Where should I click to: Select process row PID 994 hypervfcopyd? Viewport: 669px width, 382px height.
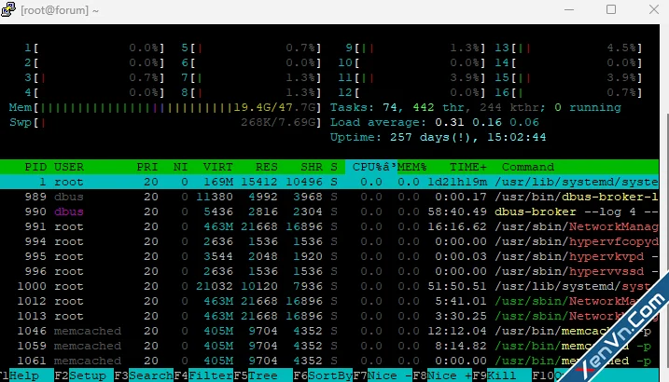tap(329, 241)
